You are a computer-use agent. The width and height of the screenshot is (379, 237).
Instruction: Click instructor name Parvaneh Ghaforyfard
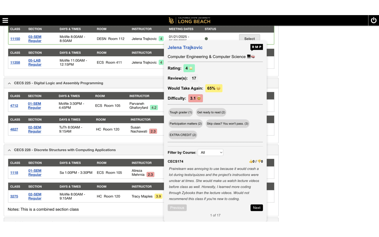(139, 106)
